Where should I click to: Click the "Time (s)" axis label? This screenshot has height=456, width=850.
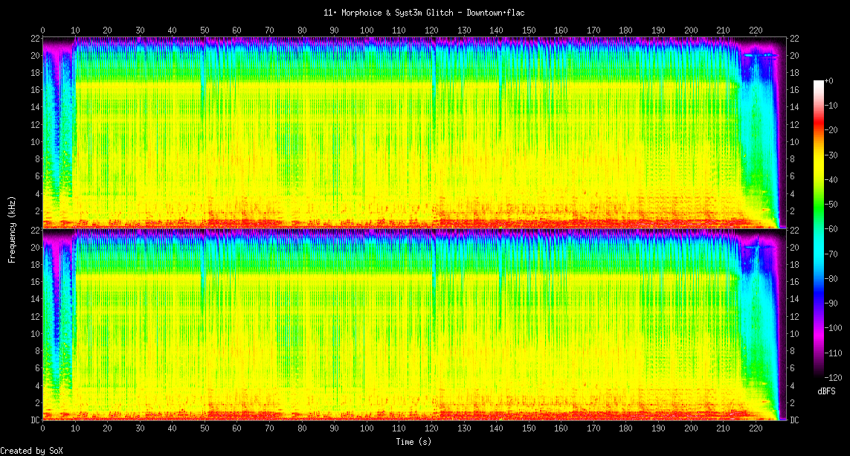[413, 441]
